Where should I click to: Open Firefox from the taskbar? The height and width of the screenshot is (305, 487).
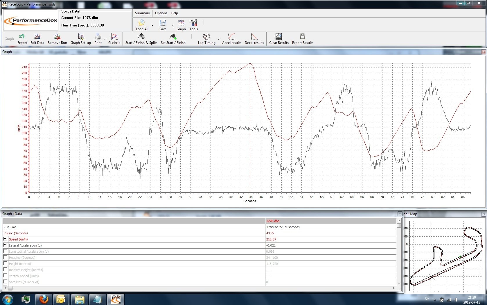click(44, 299)
